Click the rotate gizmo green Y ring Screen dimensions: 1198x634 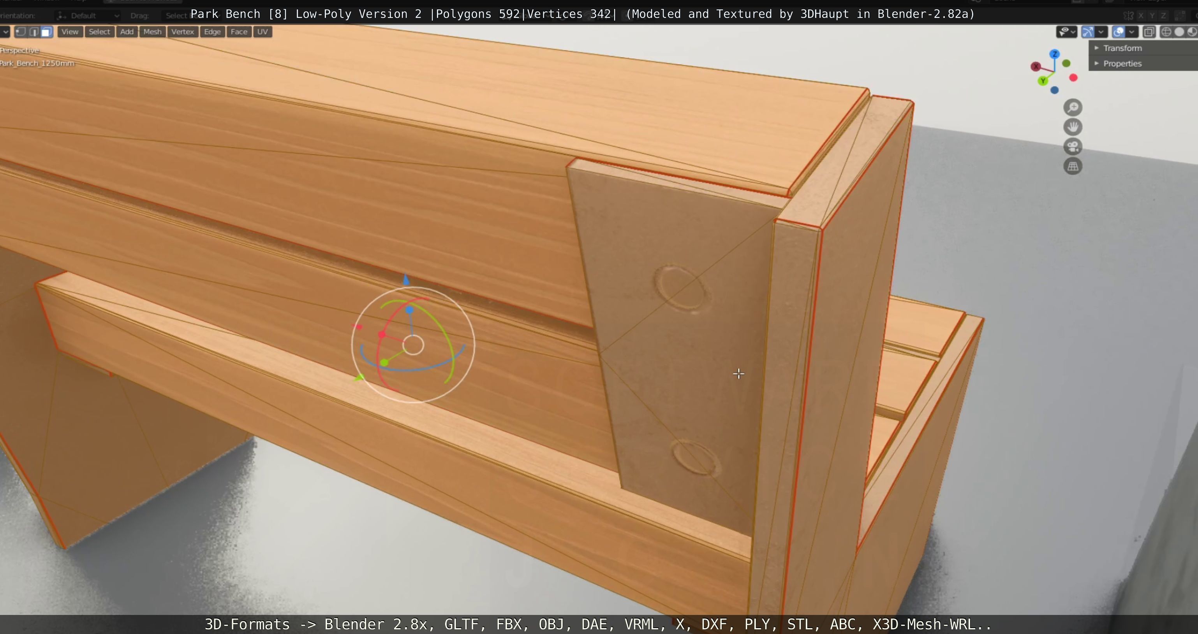click(x=446, y=333)
